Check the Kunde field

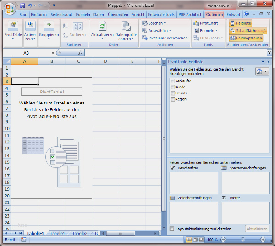point(173,87)
